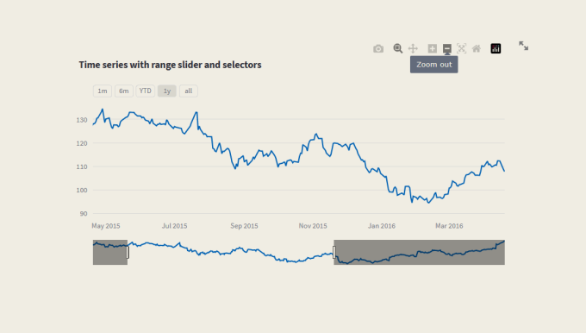Click the Zoom out minus icon
Viewport: 586px width, 333px height.
click(447, 48)
